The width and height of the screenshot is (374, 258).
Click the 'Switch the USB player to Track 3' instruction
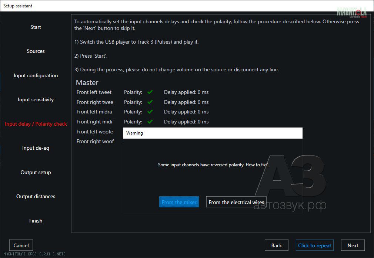(x=136, y=42)
